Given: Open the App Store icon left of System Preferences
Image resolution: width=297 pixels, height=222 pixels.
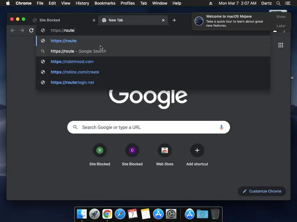Looking at the screenshot, I should point(158,214).
